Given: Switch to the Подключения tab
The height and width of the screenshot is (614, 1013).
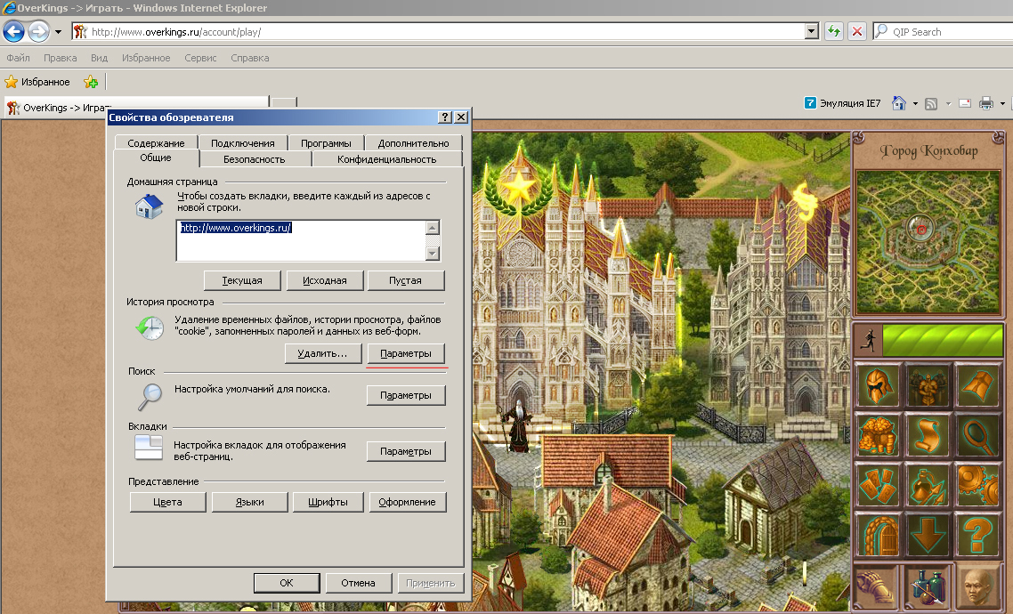Looking at the screenshot, I should point(243,142).
